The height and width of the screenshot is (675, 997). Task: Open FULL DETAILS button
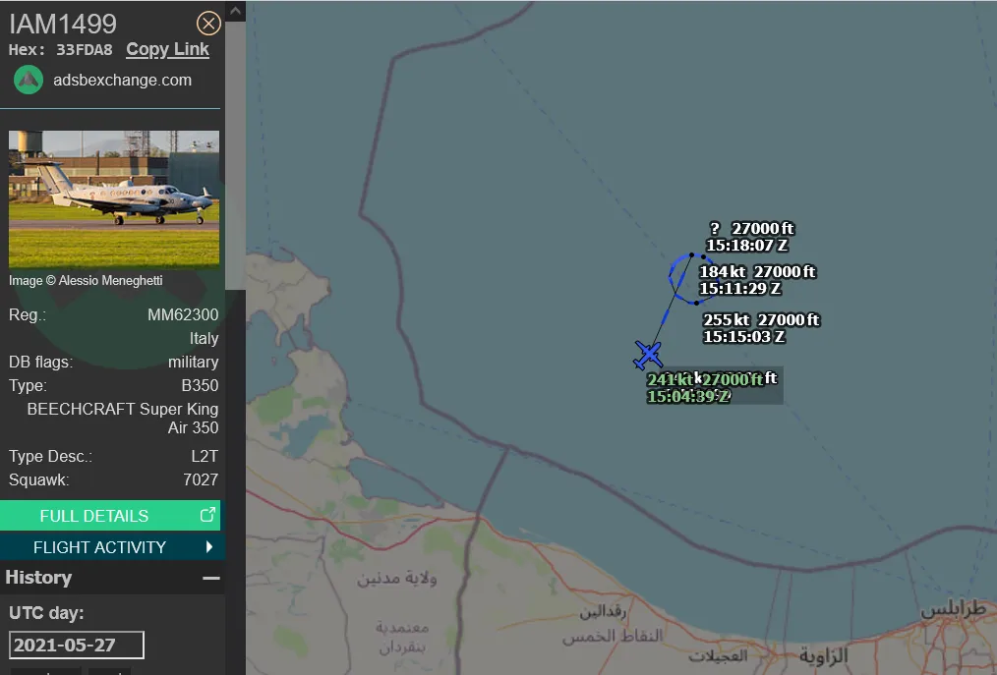[110, 516]
